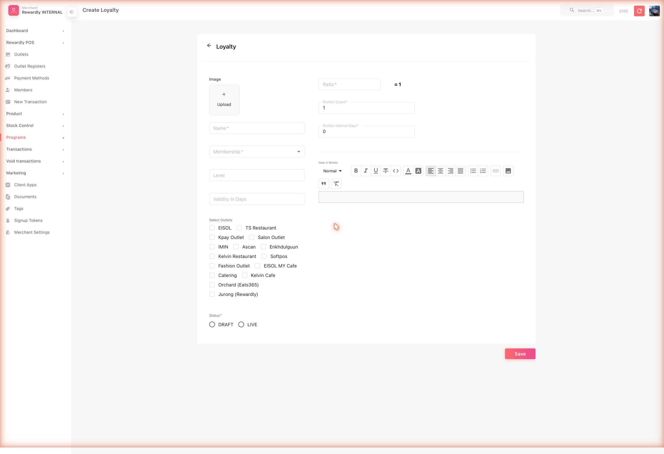
Task: Justify text alignment
Action: tap(460, 171)
